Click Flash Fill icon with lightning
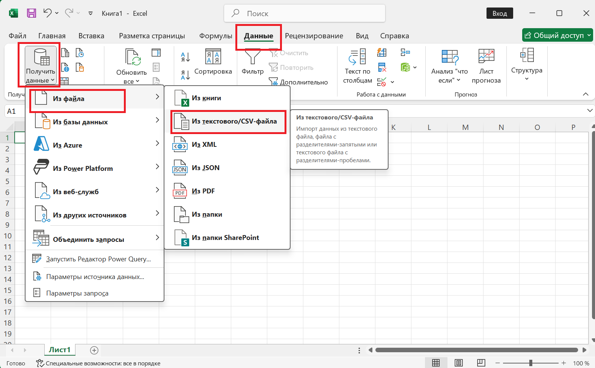 point(382,52)
